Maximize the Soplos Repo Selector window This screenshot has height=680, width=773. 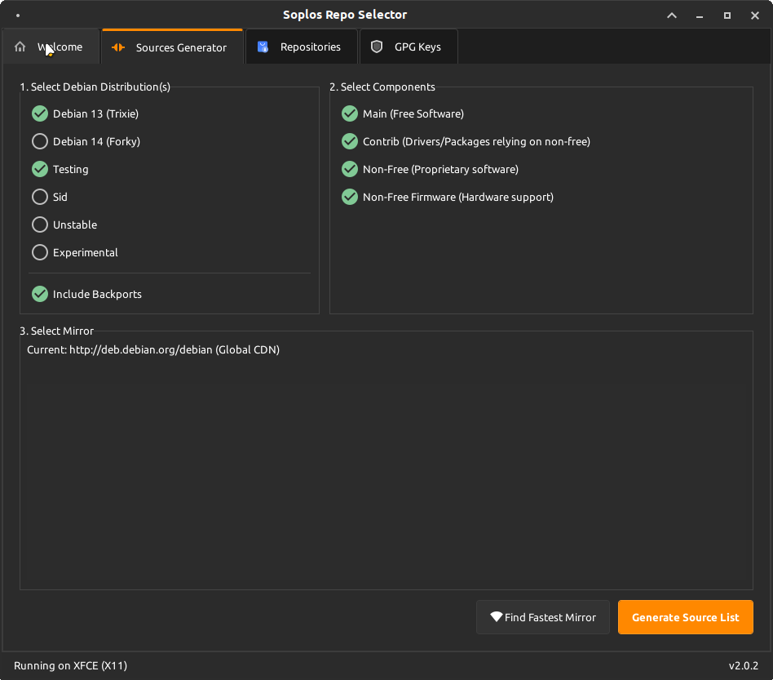[727, 16]
